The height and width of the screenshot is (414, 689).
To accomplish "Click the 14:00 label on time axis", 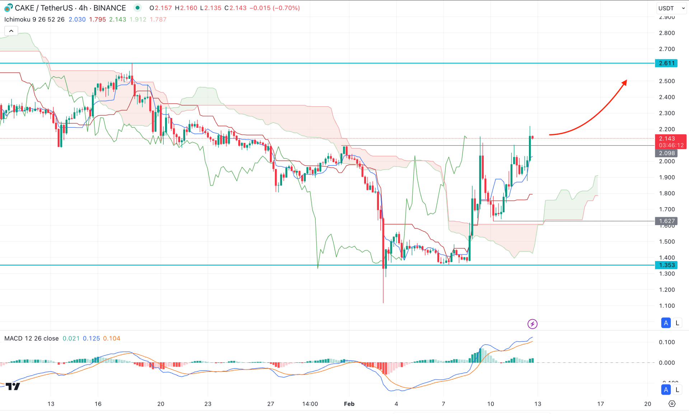I will point(310,404).
